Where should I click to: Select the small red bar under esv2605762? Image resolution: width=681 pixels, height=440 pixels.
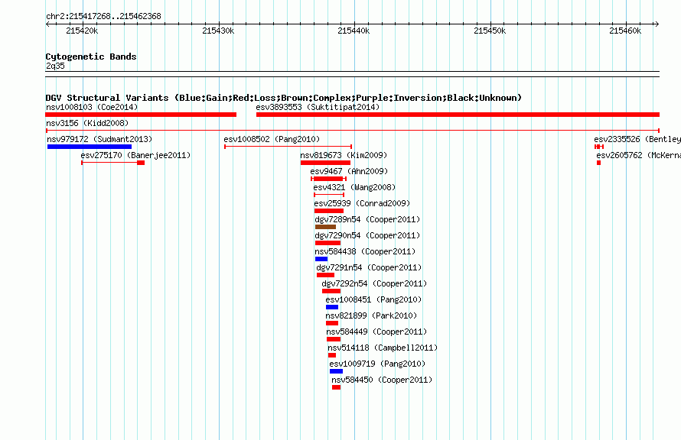point(598,163)
